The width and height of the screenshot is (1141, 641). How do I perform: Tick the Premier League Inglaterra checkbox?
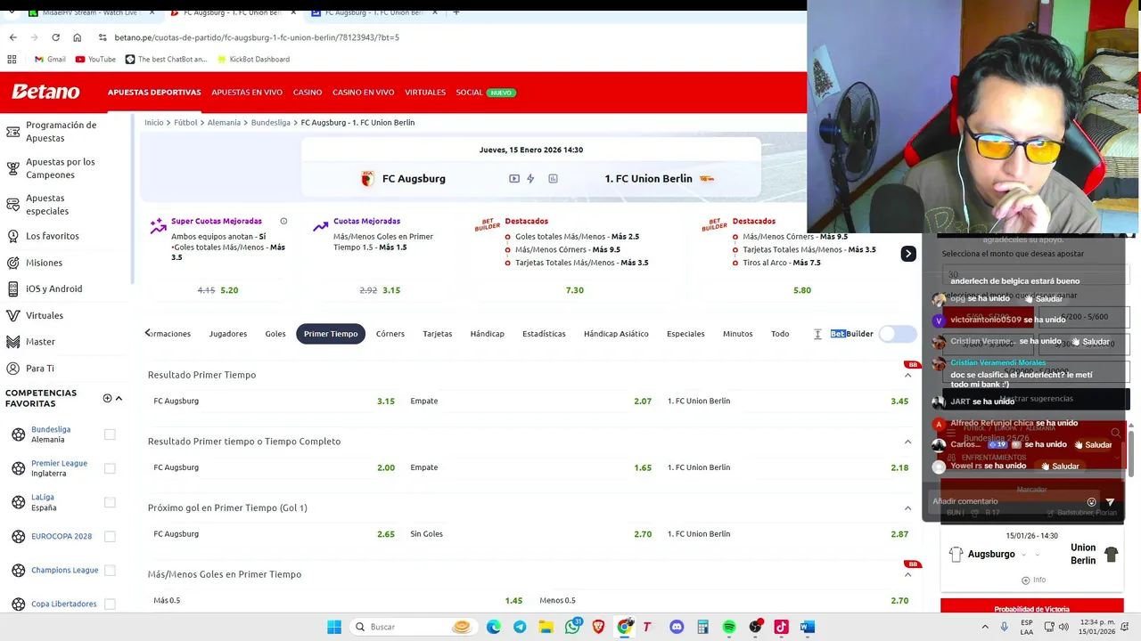point(110,468)
